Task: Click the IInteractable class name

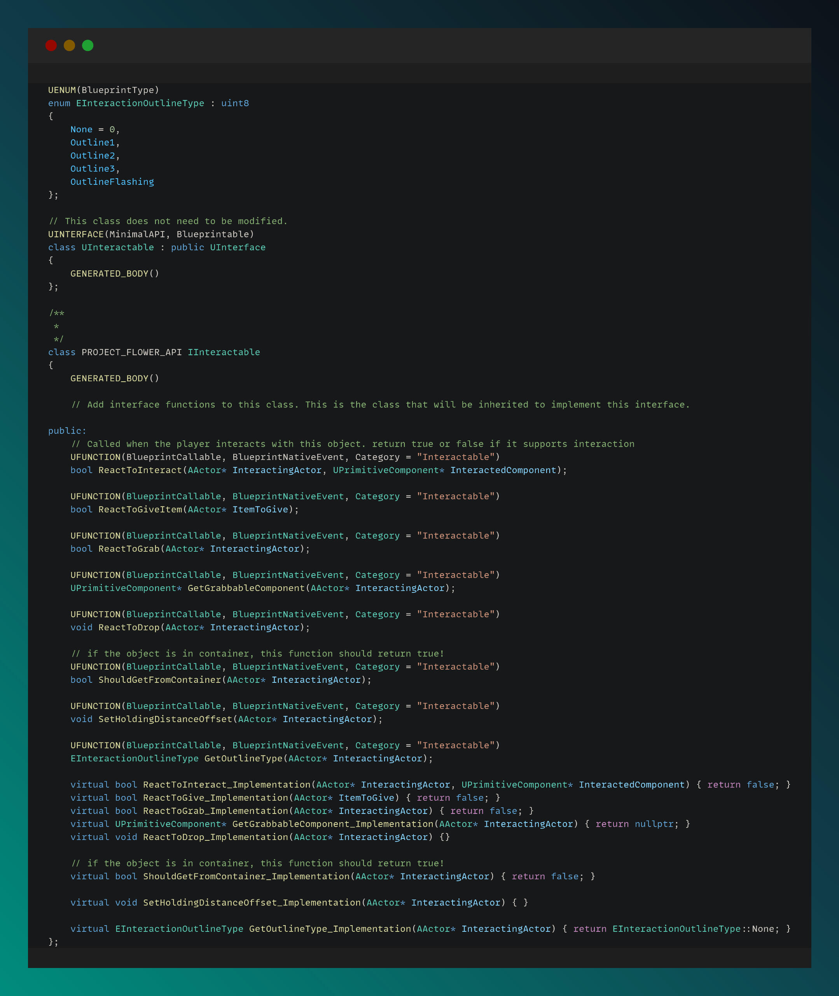Action: [x=224, y=352]
